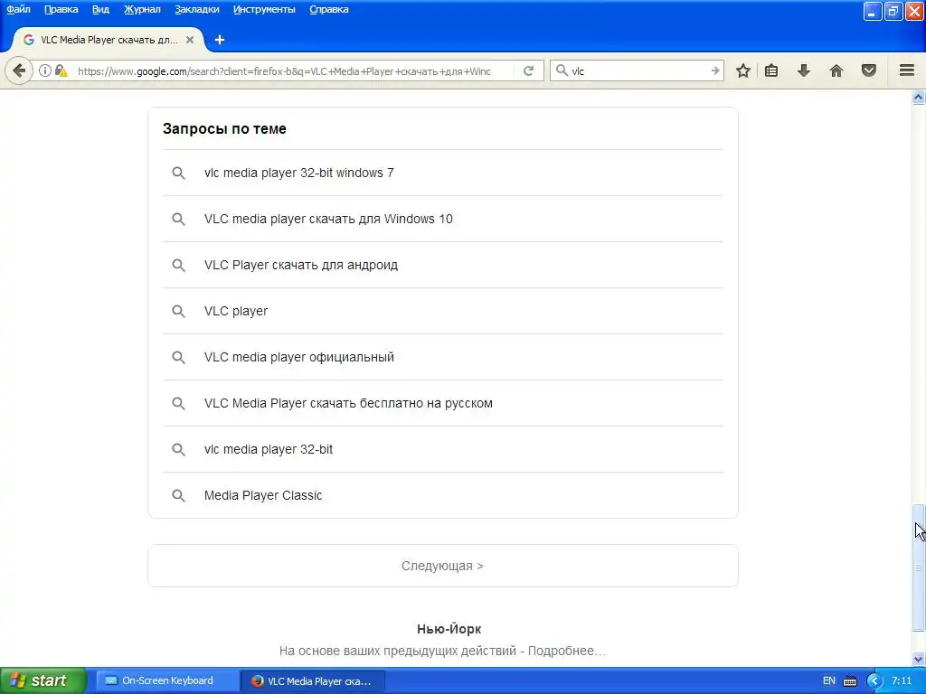Close the VLC Media Player tab

[x=190, y=40]
